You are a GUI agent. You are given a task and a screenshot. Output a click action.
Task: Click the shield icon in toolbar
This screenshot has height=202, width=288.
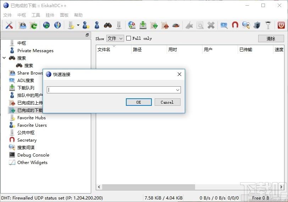(257, 25)
